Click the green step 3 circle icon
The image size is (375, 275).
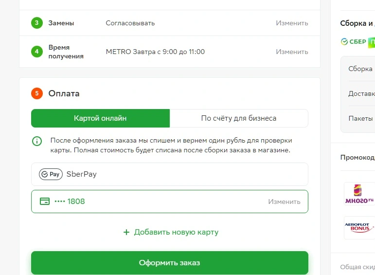[37, 23]
